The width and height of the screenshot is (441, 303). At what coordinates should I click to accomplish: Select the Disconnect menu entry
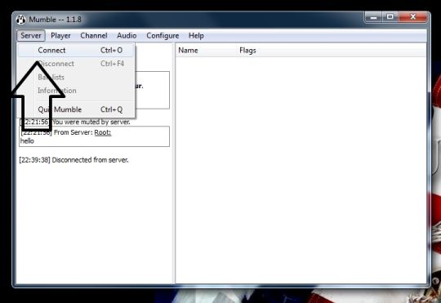click(x=76, y=64)
